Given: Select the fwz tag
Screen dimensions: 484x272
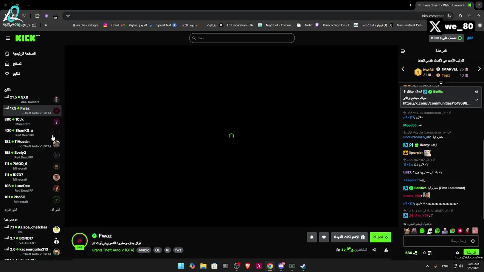Looking at the screenshot, I should click(178, 250).
